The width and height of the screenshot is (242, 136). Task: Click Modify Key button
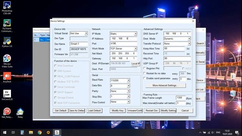118,111
